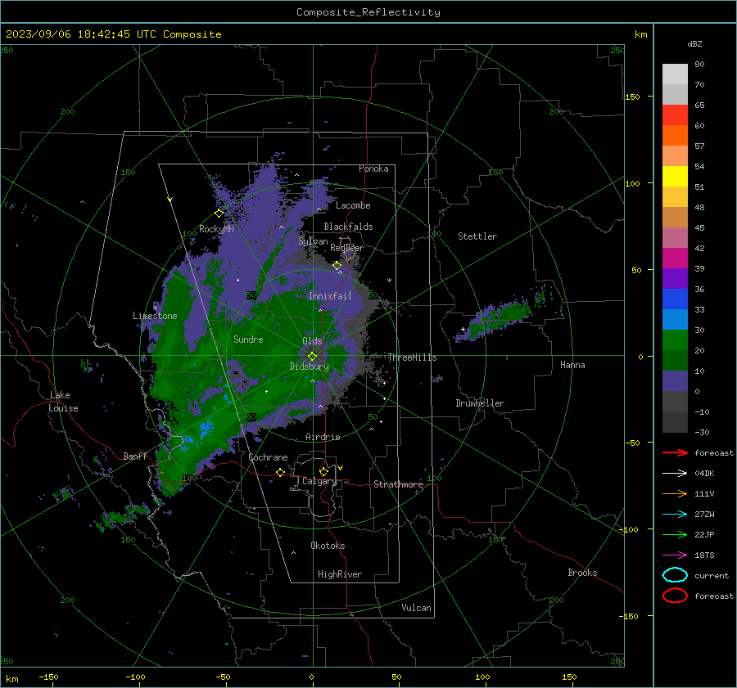Screen dimensions: 737x688
Task: Click the Calgary city label
Action: click(319, 481)
